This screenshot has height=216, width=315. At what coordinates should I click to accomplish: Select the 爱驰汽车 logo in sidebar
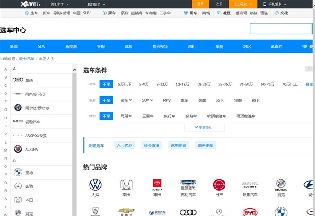(x=18, y=121)
